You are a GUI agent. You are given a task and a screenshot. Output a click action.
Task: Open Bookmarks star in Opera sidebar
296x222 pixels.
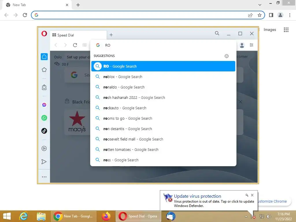pos(44,70)
